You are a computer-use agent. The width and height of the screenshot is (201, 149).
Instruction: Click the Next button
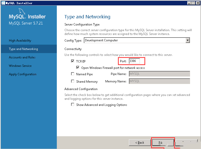(163, 143)
